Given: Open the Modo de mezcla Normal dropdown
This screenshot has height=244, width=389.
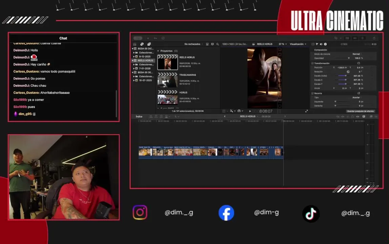Looking at the screenshot, I should [357, 54].
